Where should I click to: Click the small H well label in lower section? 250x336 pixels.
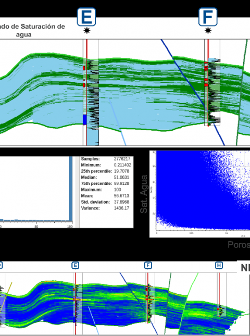[219, 266]
